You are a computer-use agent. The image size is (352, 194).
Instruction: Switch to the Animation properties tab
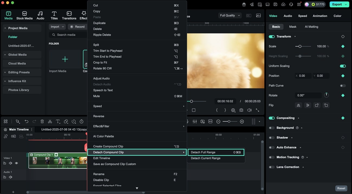coord(320,16)
